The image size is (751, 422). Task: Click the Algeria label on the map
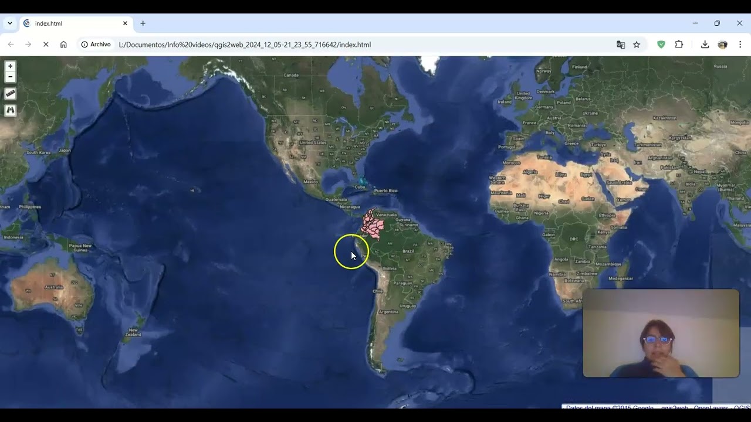coord(530,172)
